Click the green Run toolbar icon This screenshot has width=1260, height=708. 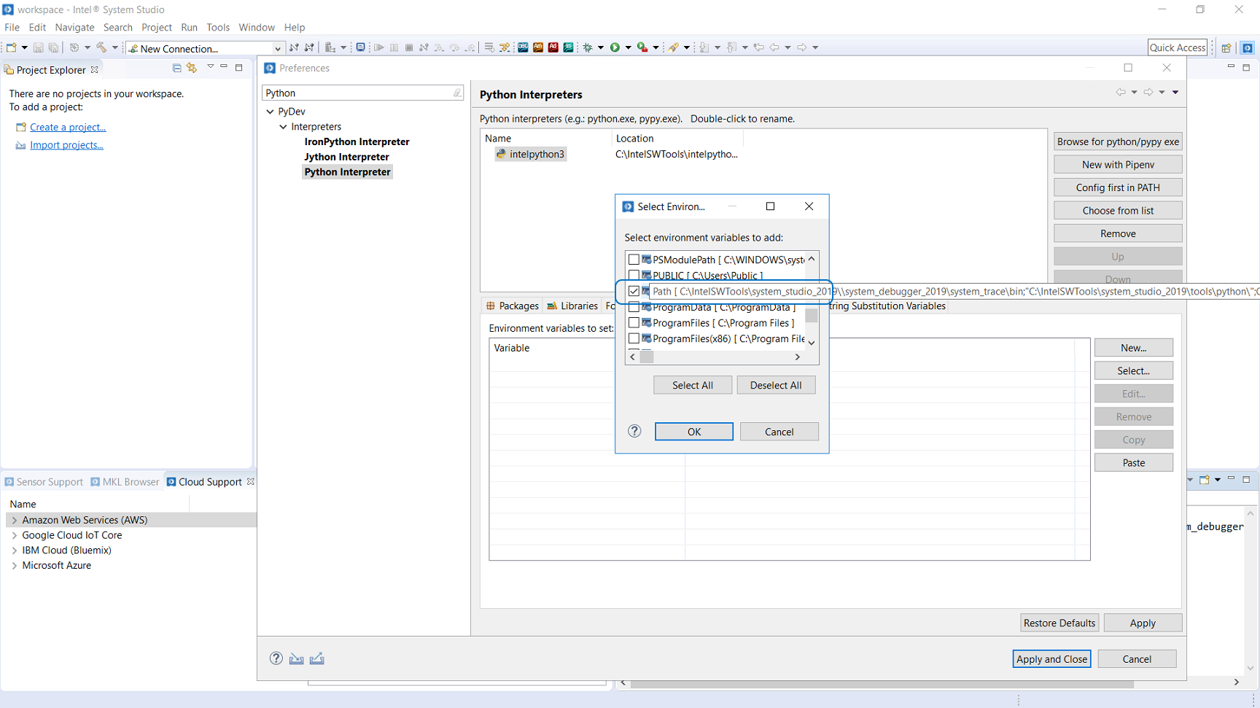coord(615,47)
